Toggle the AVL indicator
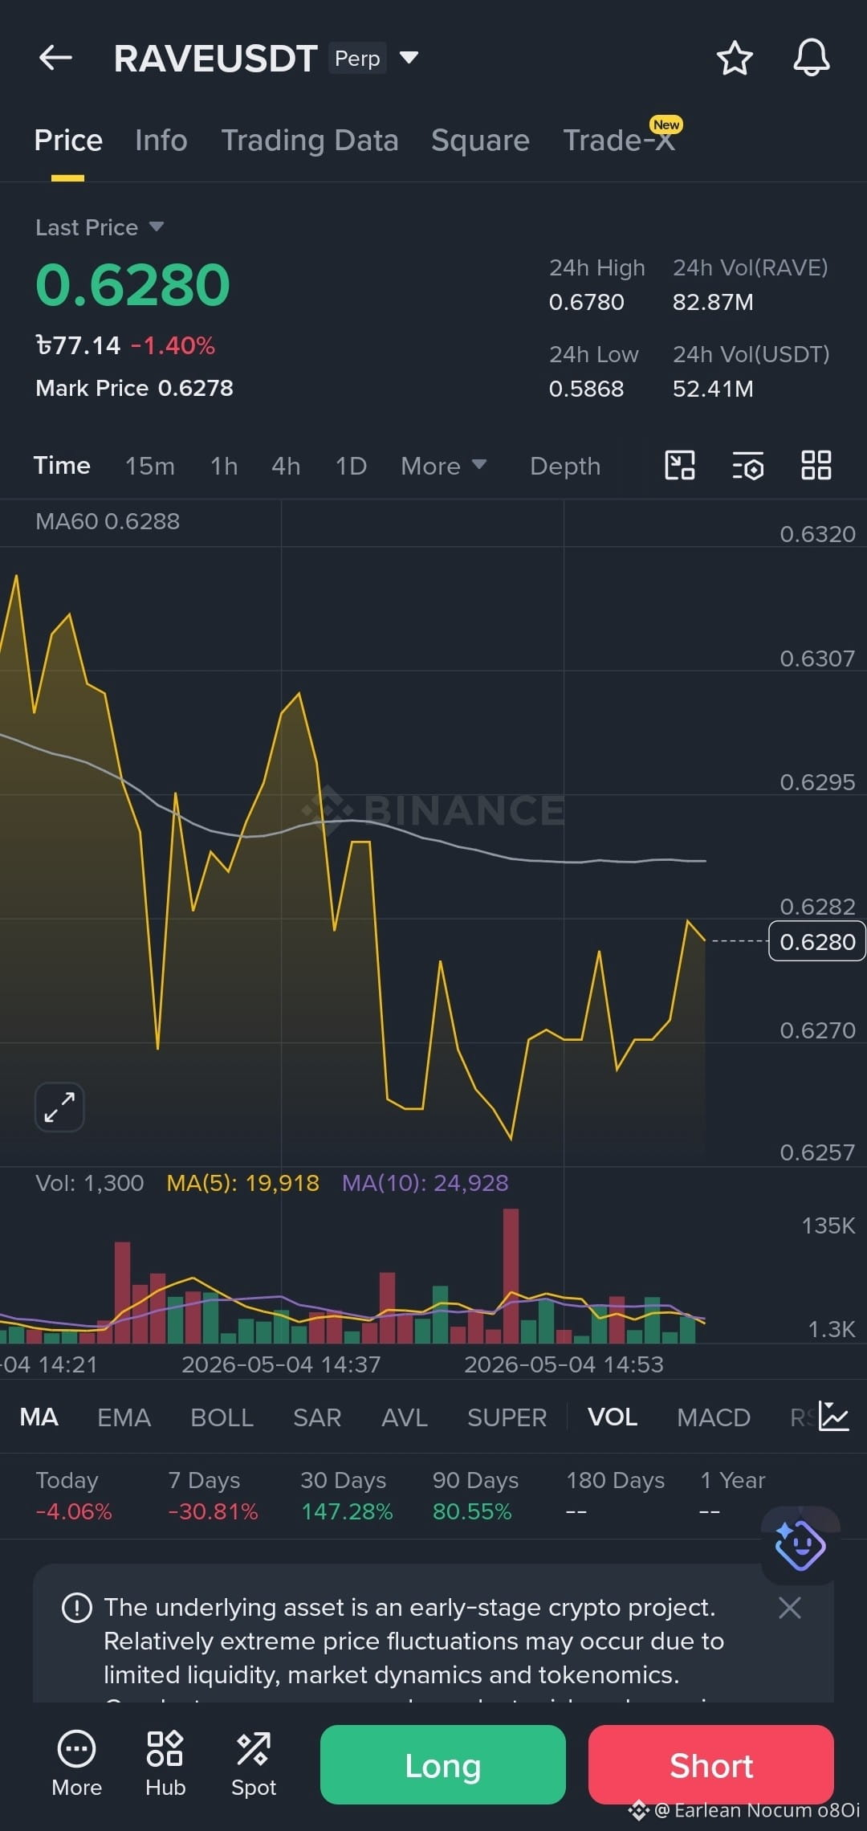Screen dimensions: 867x1831 pos(404,1417)
